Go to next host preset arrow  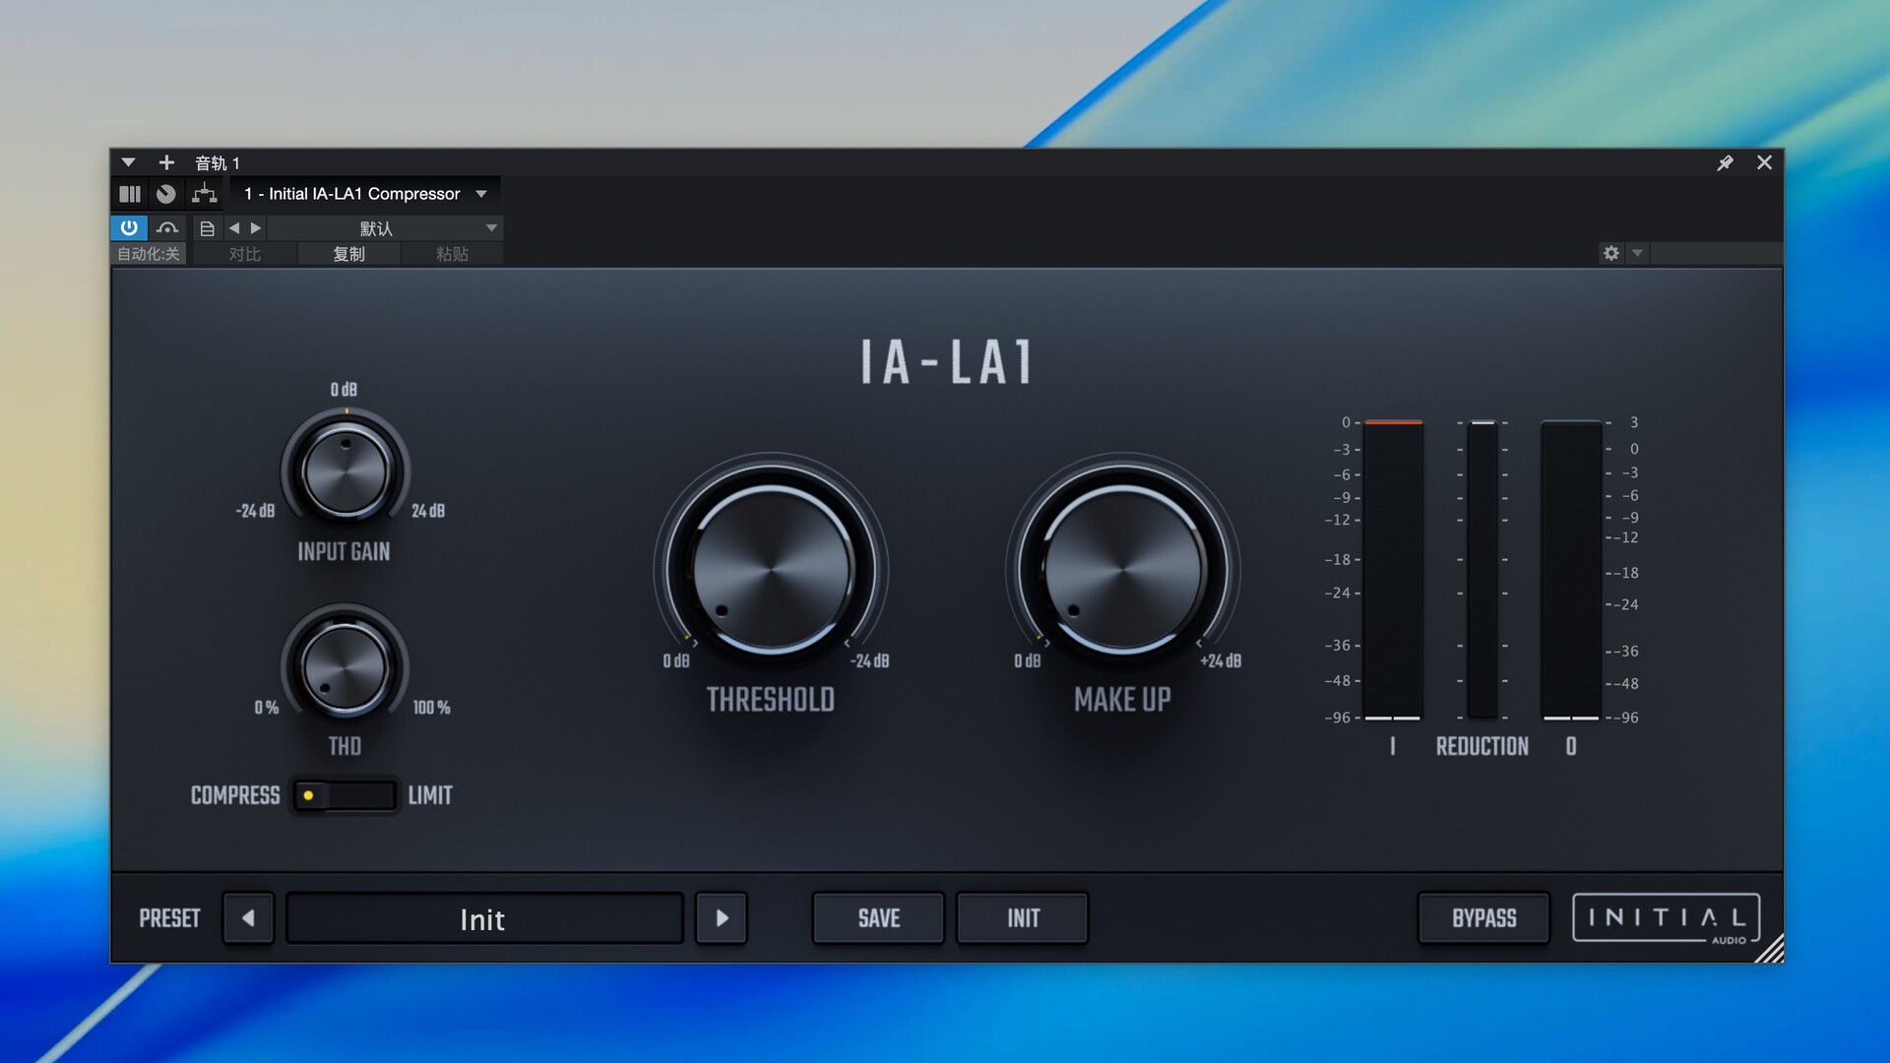[256, 228]
